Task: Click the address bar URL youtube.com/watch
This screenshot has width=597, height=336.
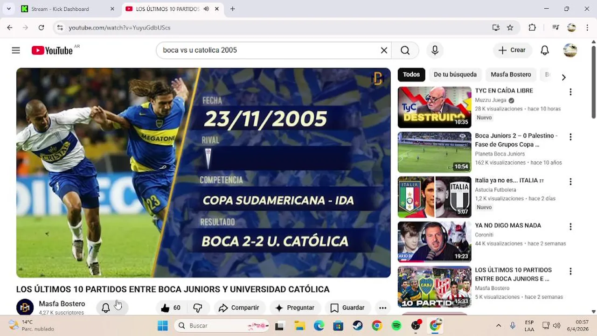Action: [120, 28]
